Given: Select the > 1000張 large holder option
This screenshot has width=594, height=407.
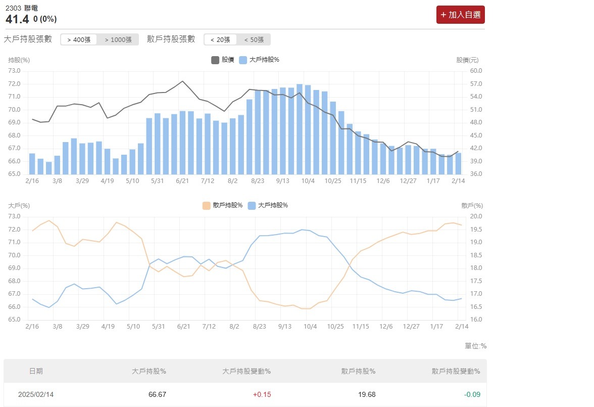Looking at the screenshot, I should pos(118,39).
